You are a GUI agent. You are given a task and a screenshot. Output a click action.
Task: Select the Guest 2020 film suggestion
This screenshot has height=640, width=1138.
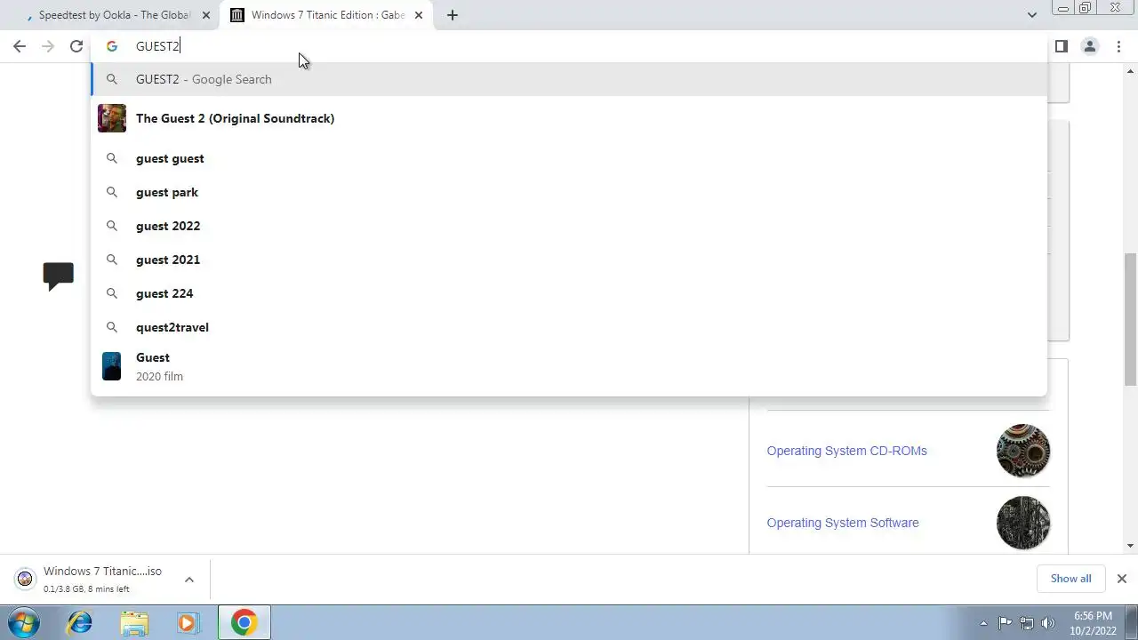[569, 366]
